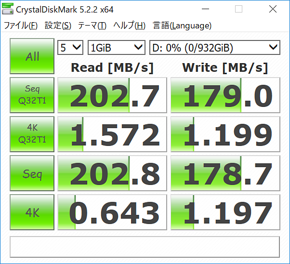Screen dimensions: 290x264
Task: Click the Read [MB/s] column header
Action: (x=112, y=68)
